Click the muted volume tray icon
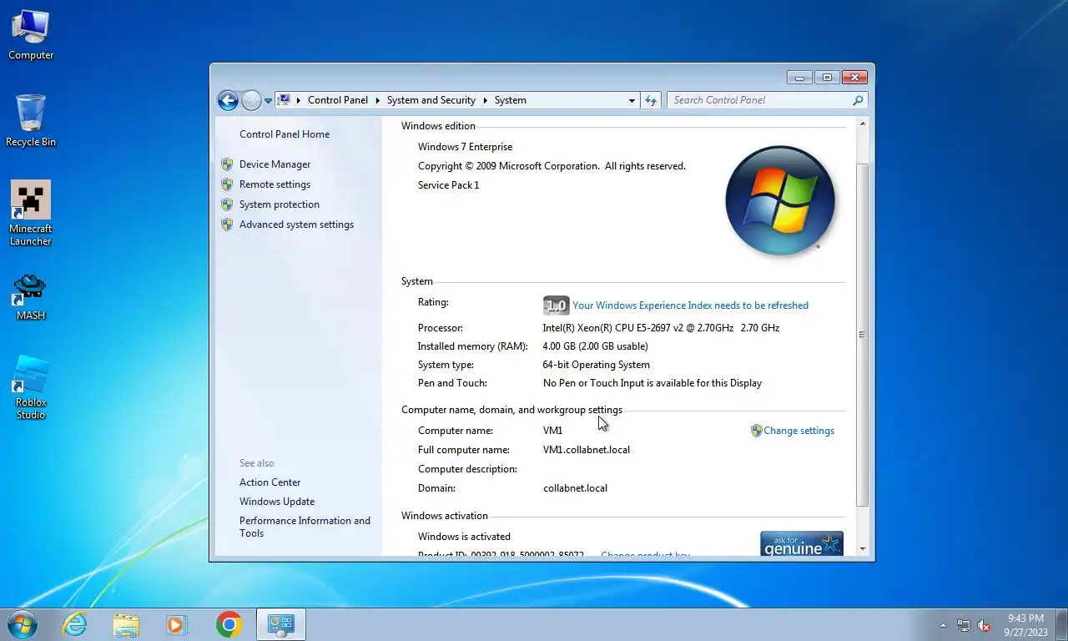This screenshot has width=1068, height=641. [984, 625]
